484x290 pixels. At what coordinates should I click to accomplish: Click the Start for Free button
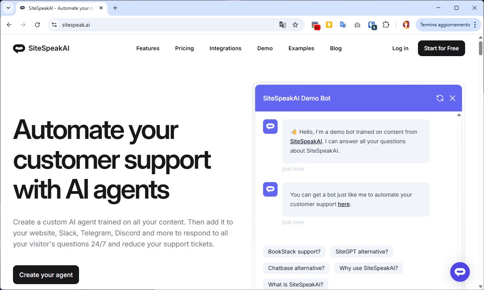[441, 48]
